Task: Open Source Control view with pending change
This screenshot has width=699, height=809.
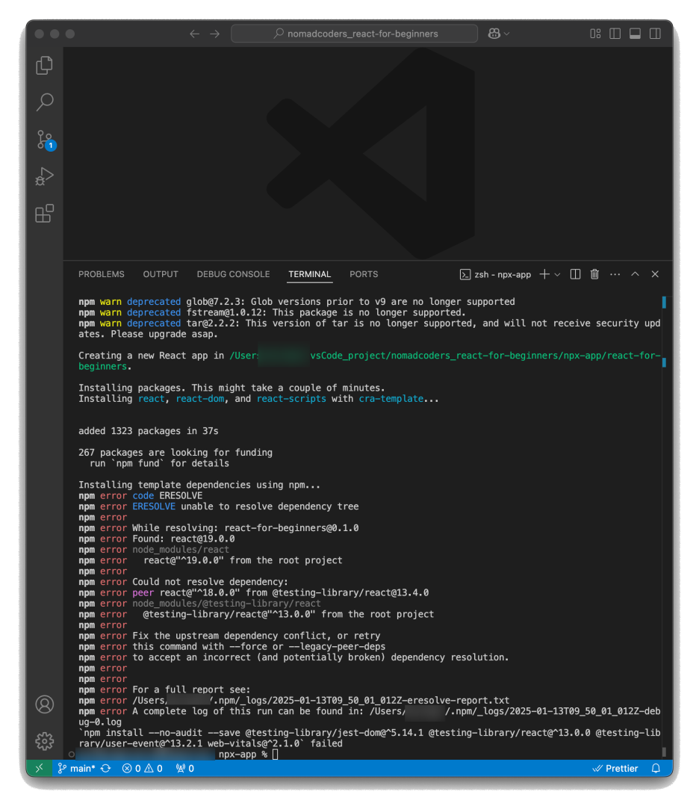Action: pos(44,139)
